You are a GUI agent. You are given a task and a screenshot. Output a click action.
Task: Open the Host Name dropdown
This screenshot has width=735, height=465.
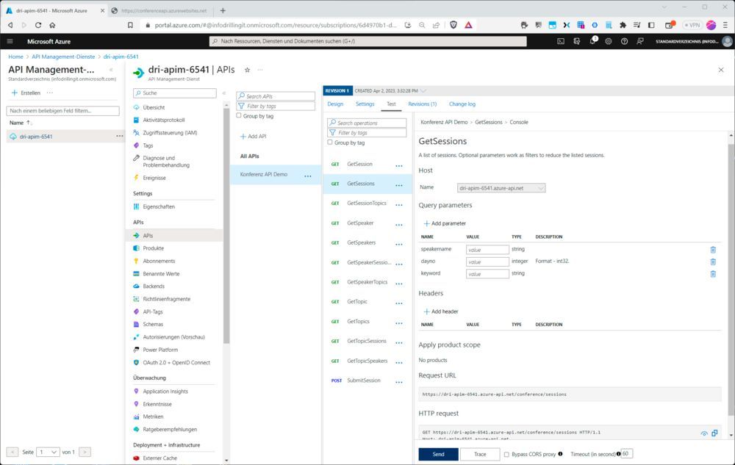coord(541,187)
